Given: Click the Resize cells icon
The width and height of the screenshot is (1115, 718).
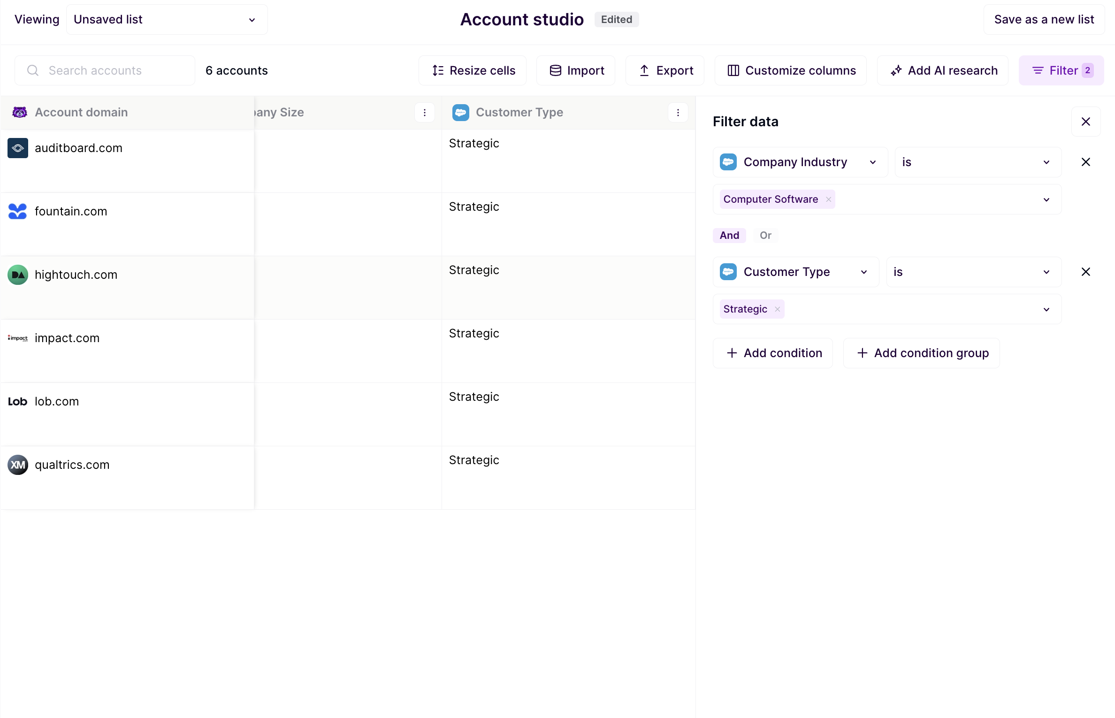Looking at the screenshot, I should (437, 70).
